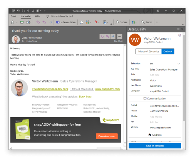Share message via In Teams teilen
This screenshot has width=194, height=160.
(66, 22)
